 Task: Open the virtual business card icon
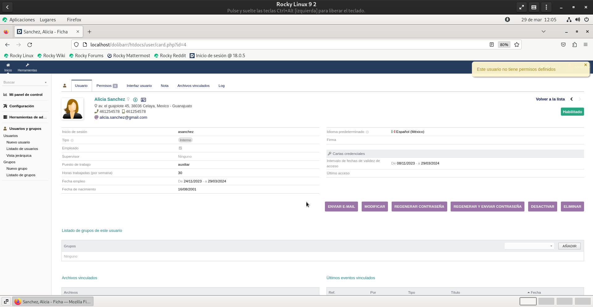pos(143,100)
